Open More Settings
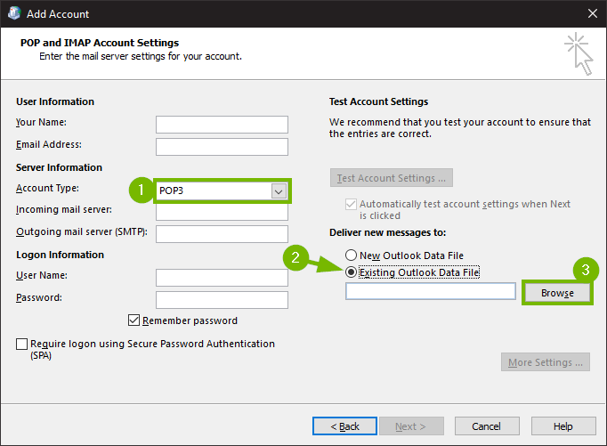 (546, 362)
